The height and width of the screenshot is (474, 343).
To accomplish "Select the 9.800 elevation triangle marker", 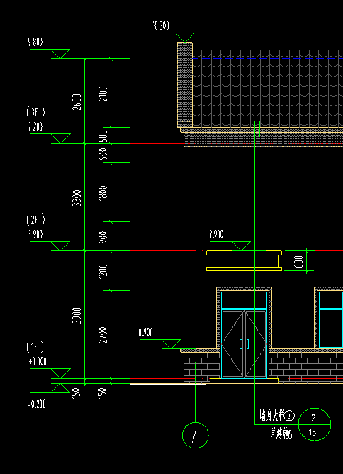I will coord(60,54).
